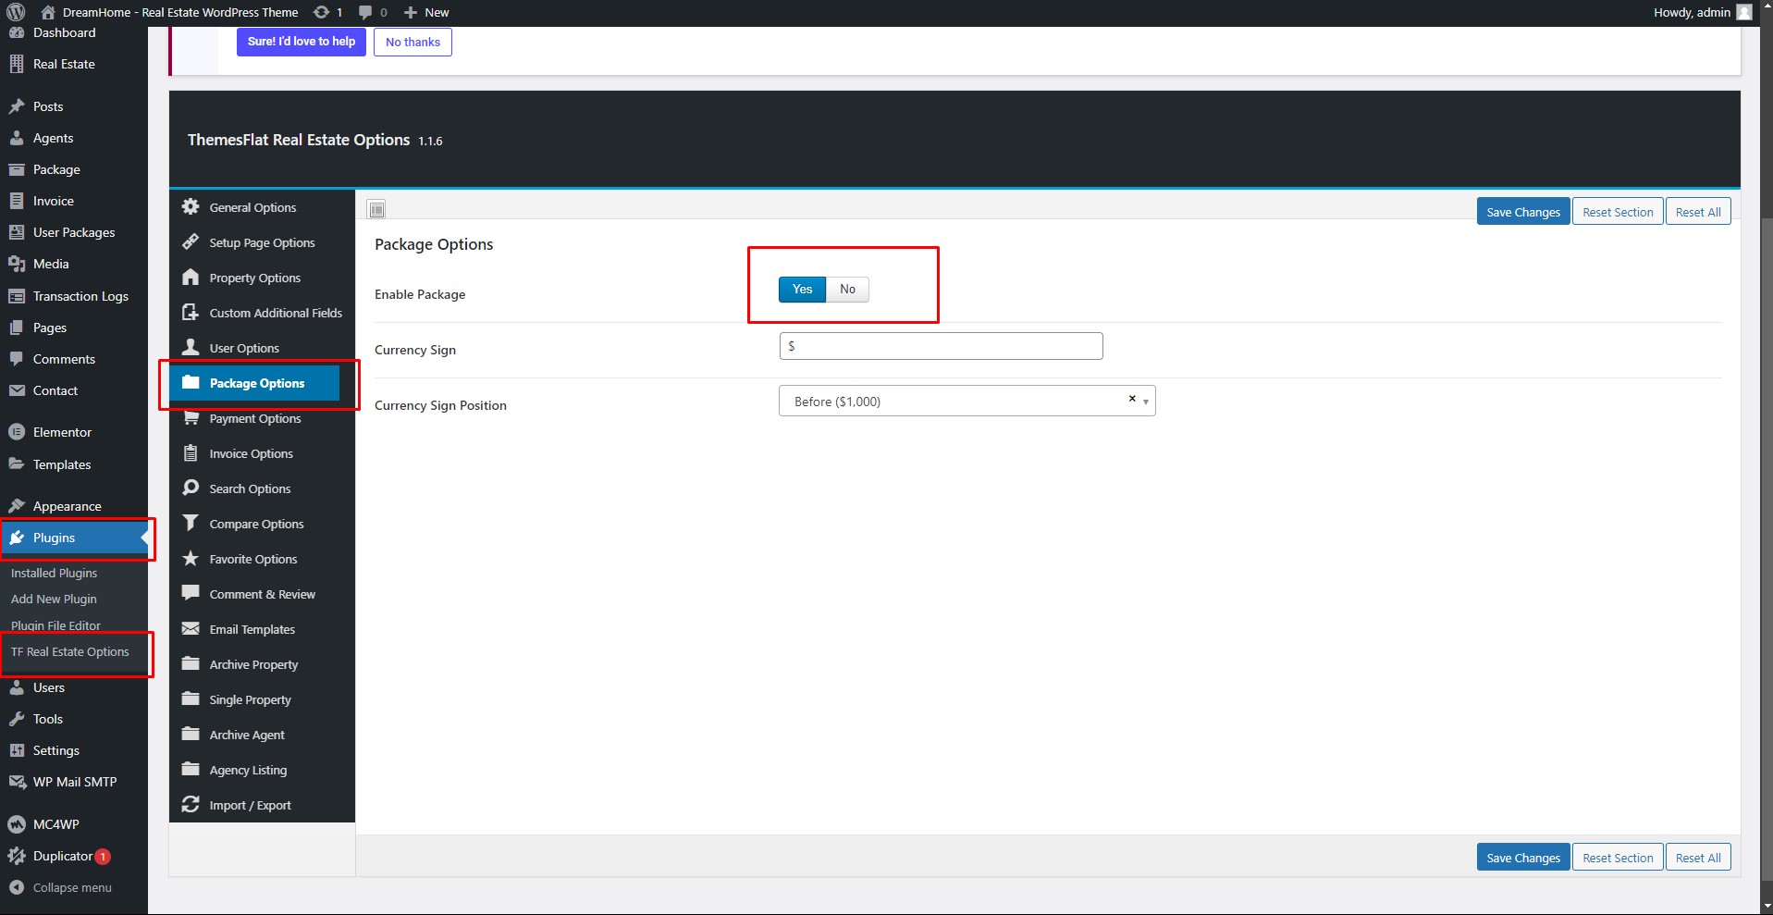Open Dashboard in the sidebar
The width and height of the screenshot is (1773, 915).
(x=74, y=32)
